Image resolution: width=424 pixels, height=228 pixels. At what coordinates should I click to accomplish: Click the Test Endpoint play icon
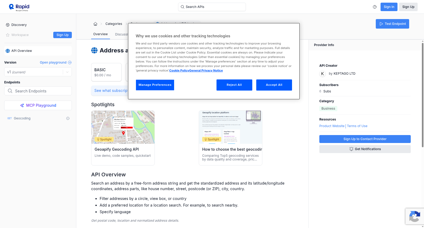tap(381, 24)
